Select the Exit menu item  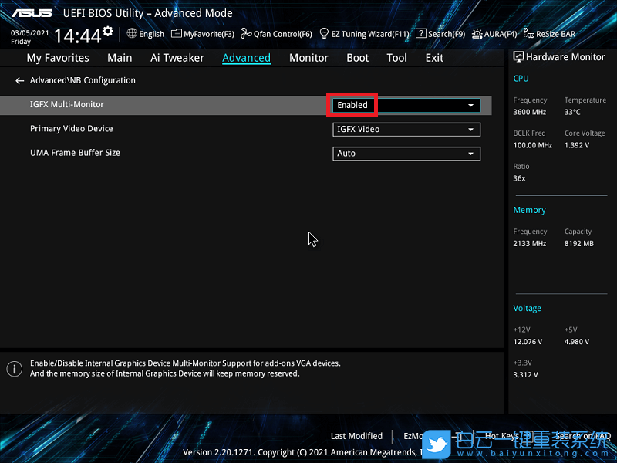(x=434, y=58)
